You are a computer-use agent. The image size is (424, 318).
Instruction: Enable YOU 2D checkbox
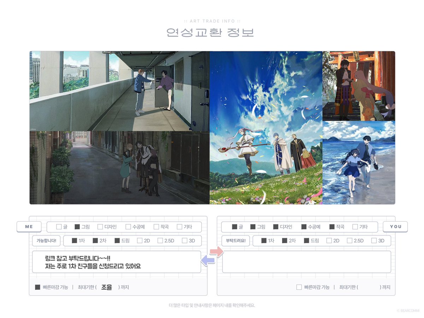pos(329,241)
